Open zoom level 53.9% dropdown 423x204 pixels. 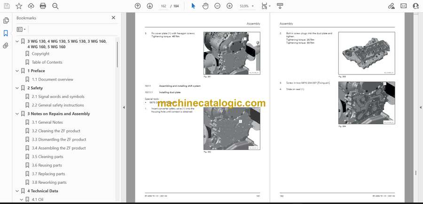coord(247,6)
